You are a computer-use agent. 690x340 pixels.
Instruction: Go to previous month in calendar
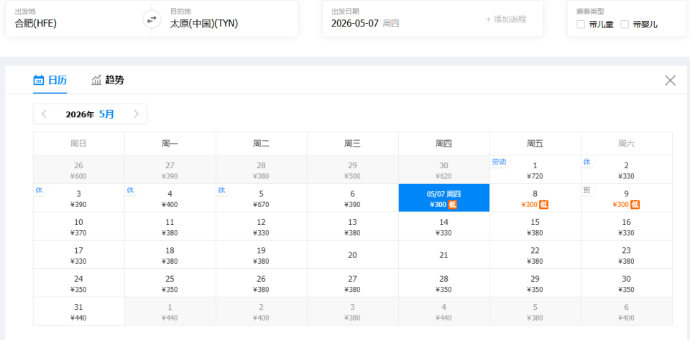(44, 114)
